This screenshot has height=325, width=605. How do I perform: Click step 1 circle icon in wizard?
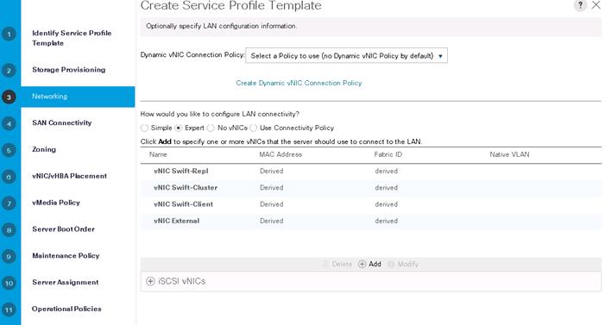point(9,34)
